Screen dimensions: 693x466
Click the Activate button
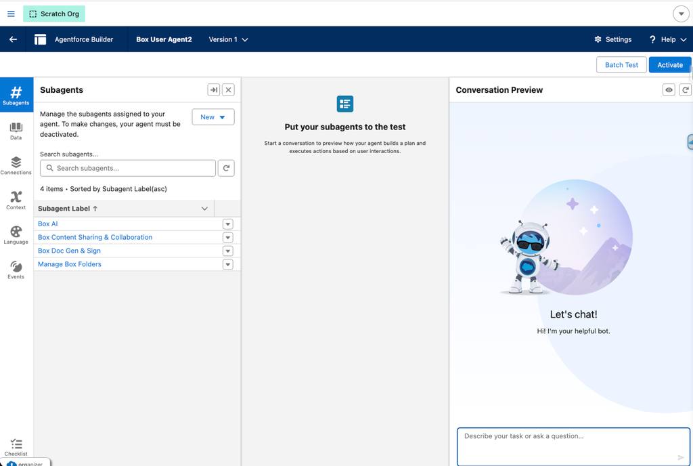point(670,64)
